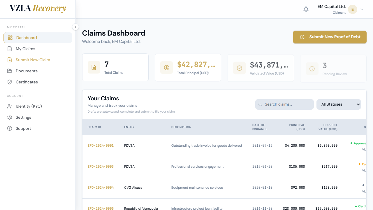Click the Total Claims document icon
This screenshot has width=373, height=210.
pos(94,67)
